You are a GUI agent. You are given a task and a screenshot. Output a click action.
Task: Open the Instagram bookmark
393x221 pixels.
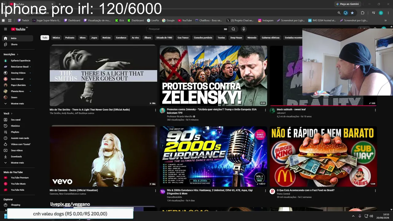pyautogui.click(x=266, y=21)
